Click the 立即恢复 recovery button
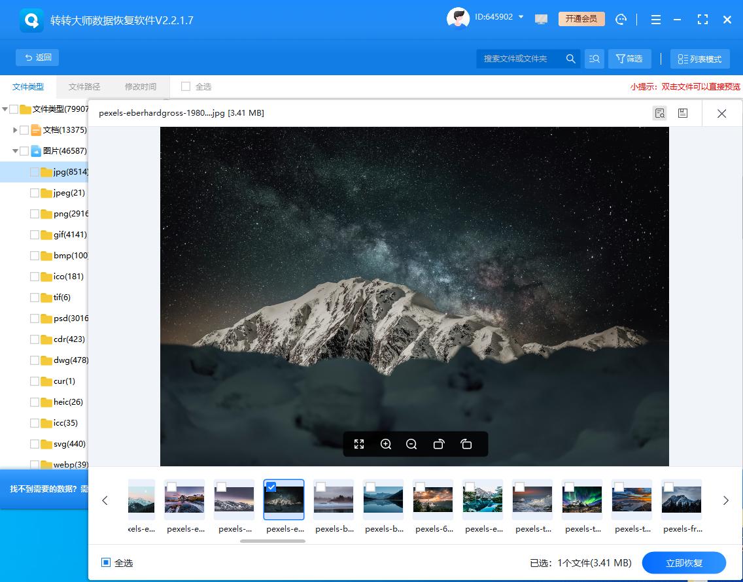This screenshot has height=582, width=743. click(684, 563)
